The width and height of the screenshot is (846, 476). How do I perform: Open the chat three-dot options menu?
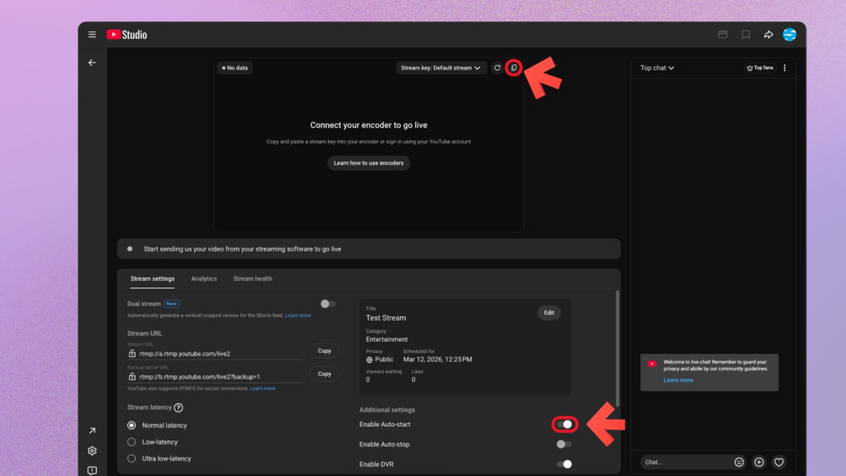click(x=784, y=68)
